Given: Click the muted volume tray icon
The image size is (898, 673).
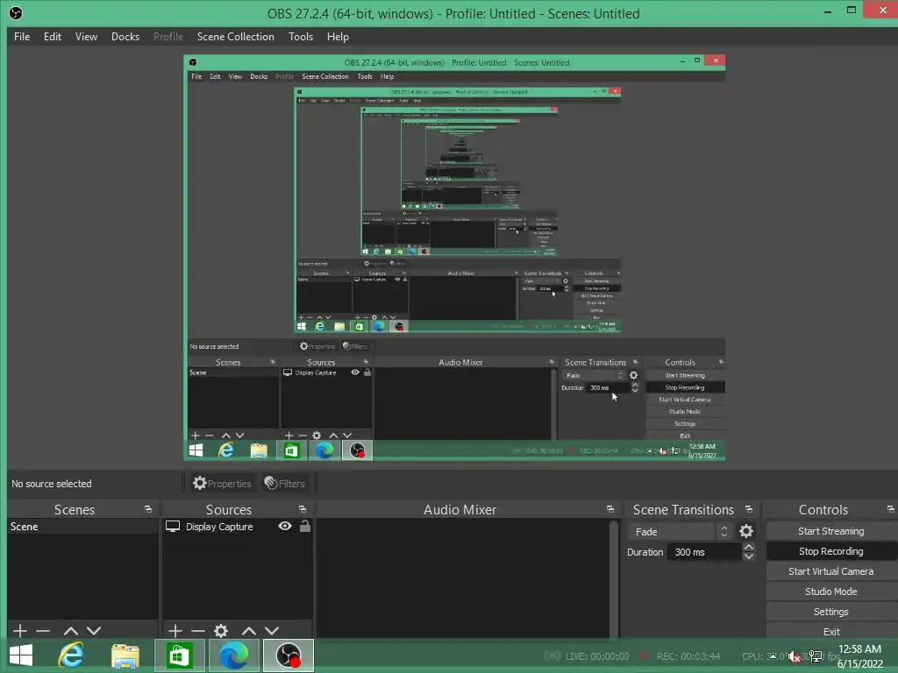Looking at the screenshot, I should pyautogui.click(x=794, y=656).
